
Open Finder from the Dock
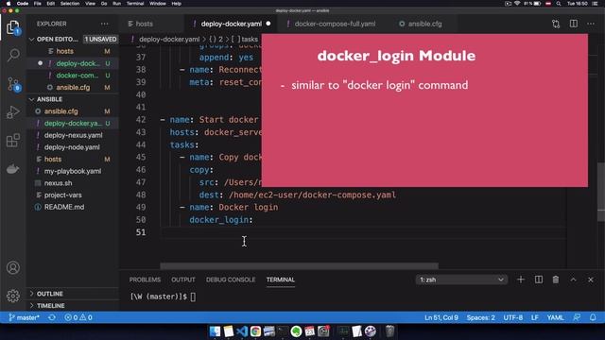[215, 331]
